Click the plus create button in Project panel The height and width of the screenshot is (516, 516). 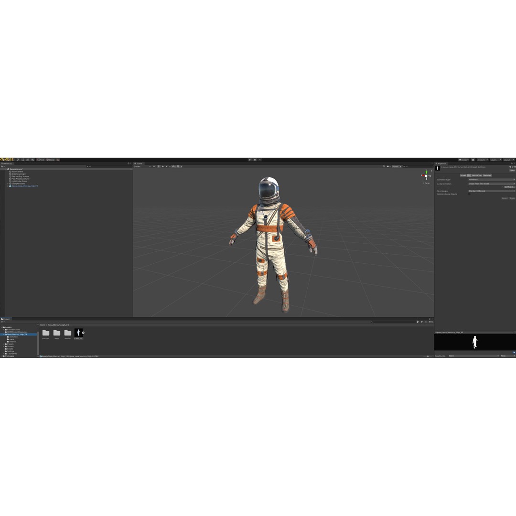tap(3, 322)
